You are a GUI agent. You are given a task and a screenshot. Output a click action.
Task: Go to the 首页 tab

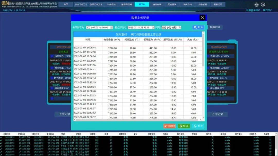[x=66, y=4]
